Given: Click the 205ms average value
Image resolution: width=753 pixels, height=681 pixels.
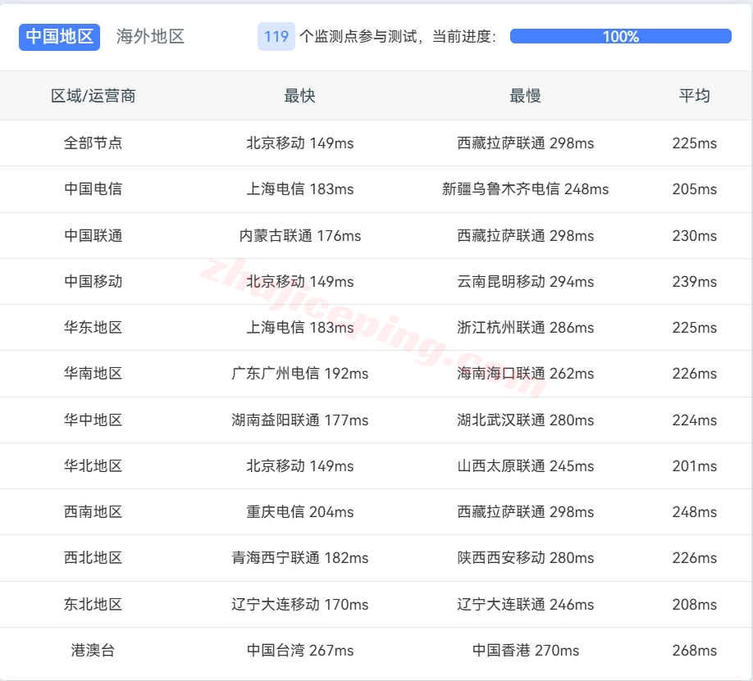Looking at the screenshot, I should (x=695, y=189).
